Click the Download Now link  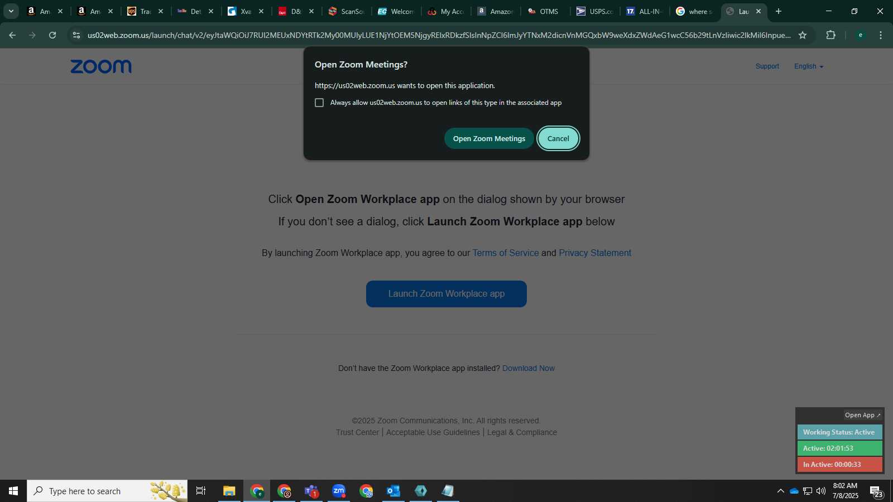529,368
